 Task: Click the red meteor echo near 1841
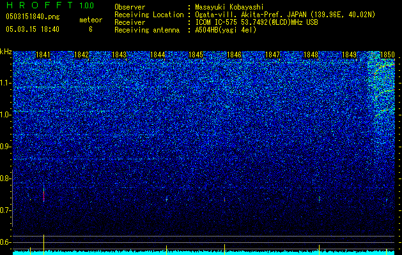point(44,194)
